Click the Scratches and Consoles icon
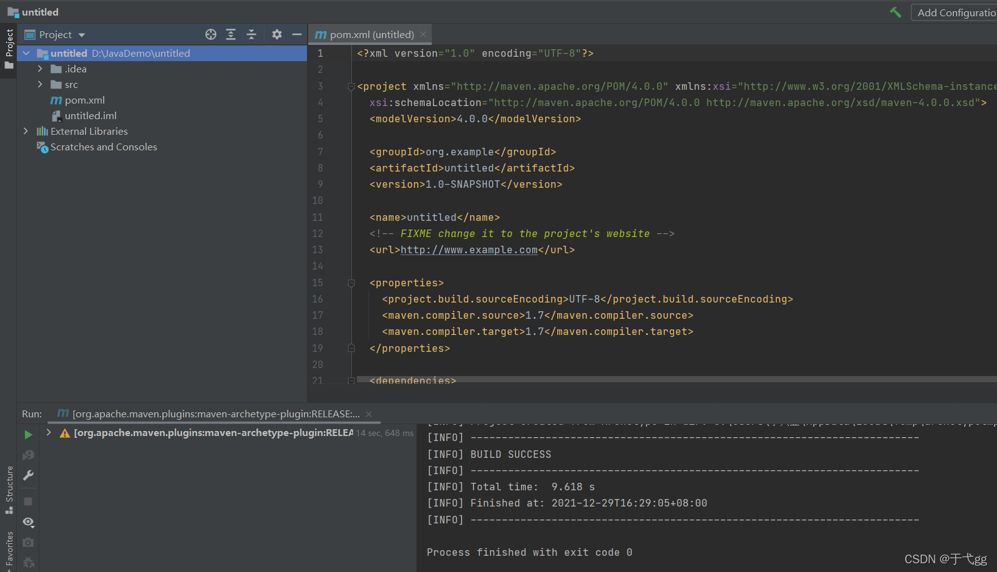997x572 pixels. (42, 147)
